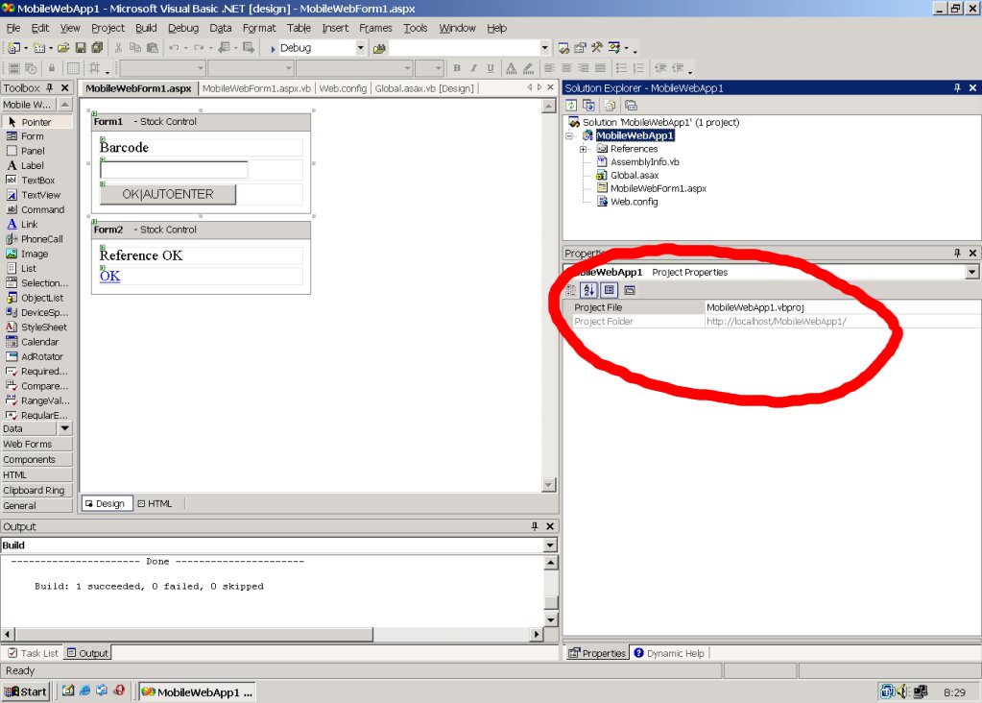Select the Image control in Toolbox
This screenshot has height=703, width=982.
tap(36, 254)
